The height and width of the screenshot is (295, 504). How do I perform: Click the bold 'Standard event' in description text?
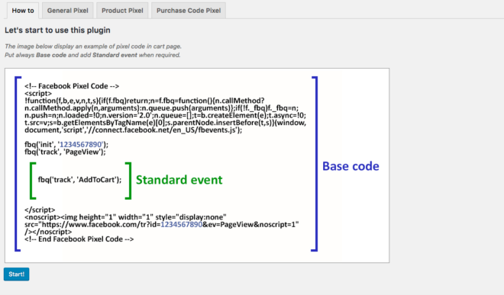click(x=115, y=55)
